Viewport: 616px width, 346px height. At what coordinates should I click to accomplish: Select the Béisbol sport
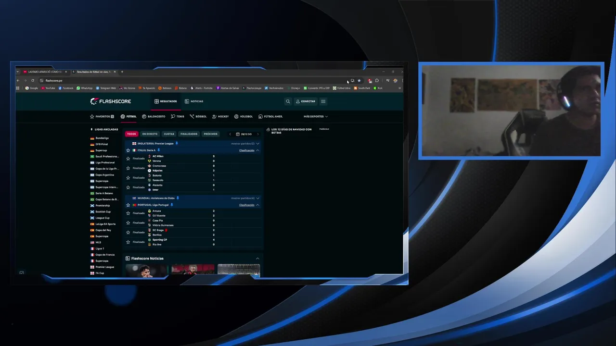point(198,116)
